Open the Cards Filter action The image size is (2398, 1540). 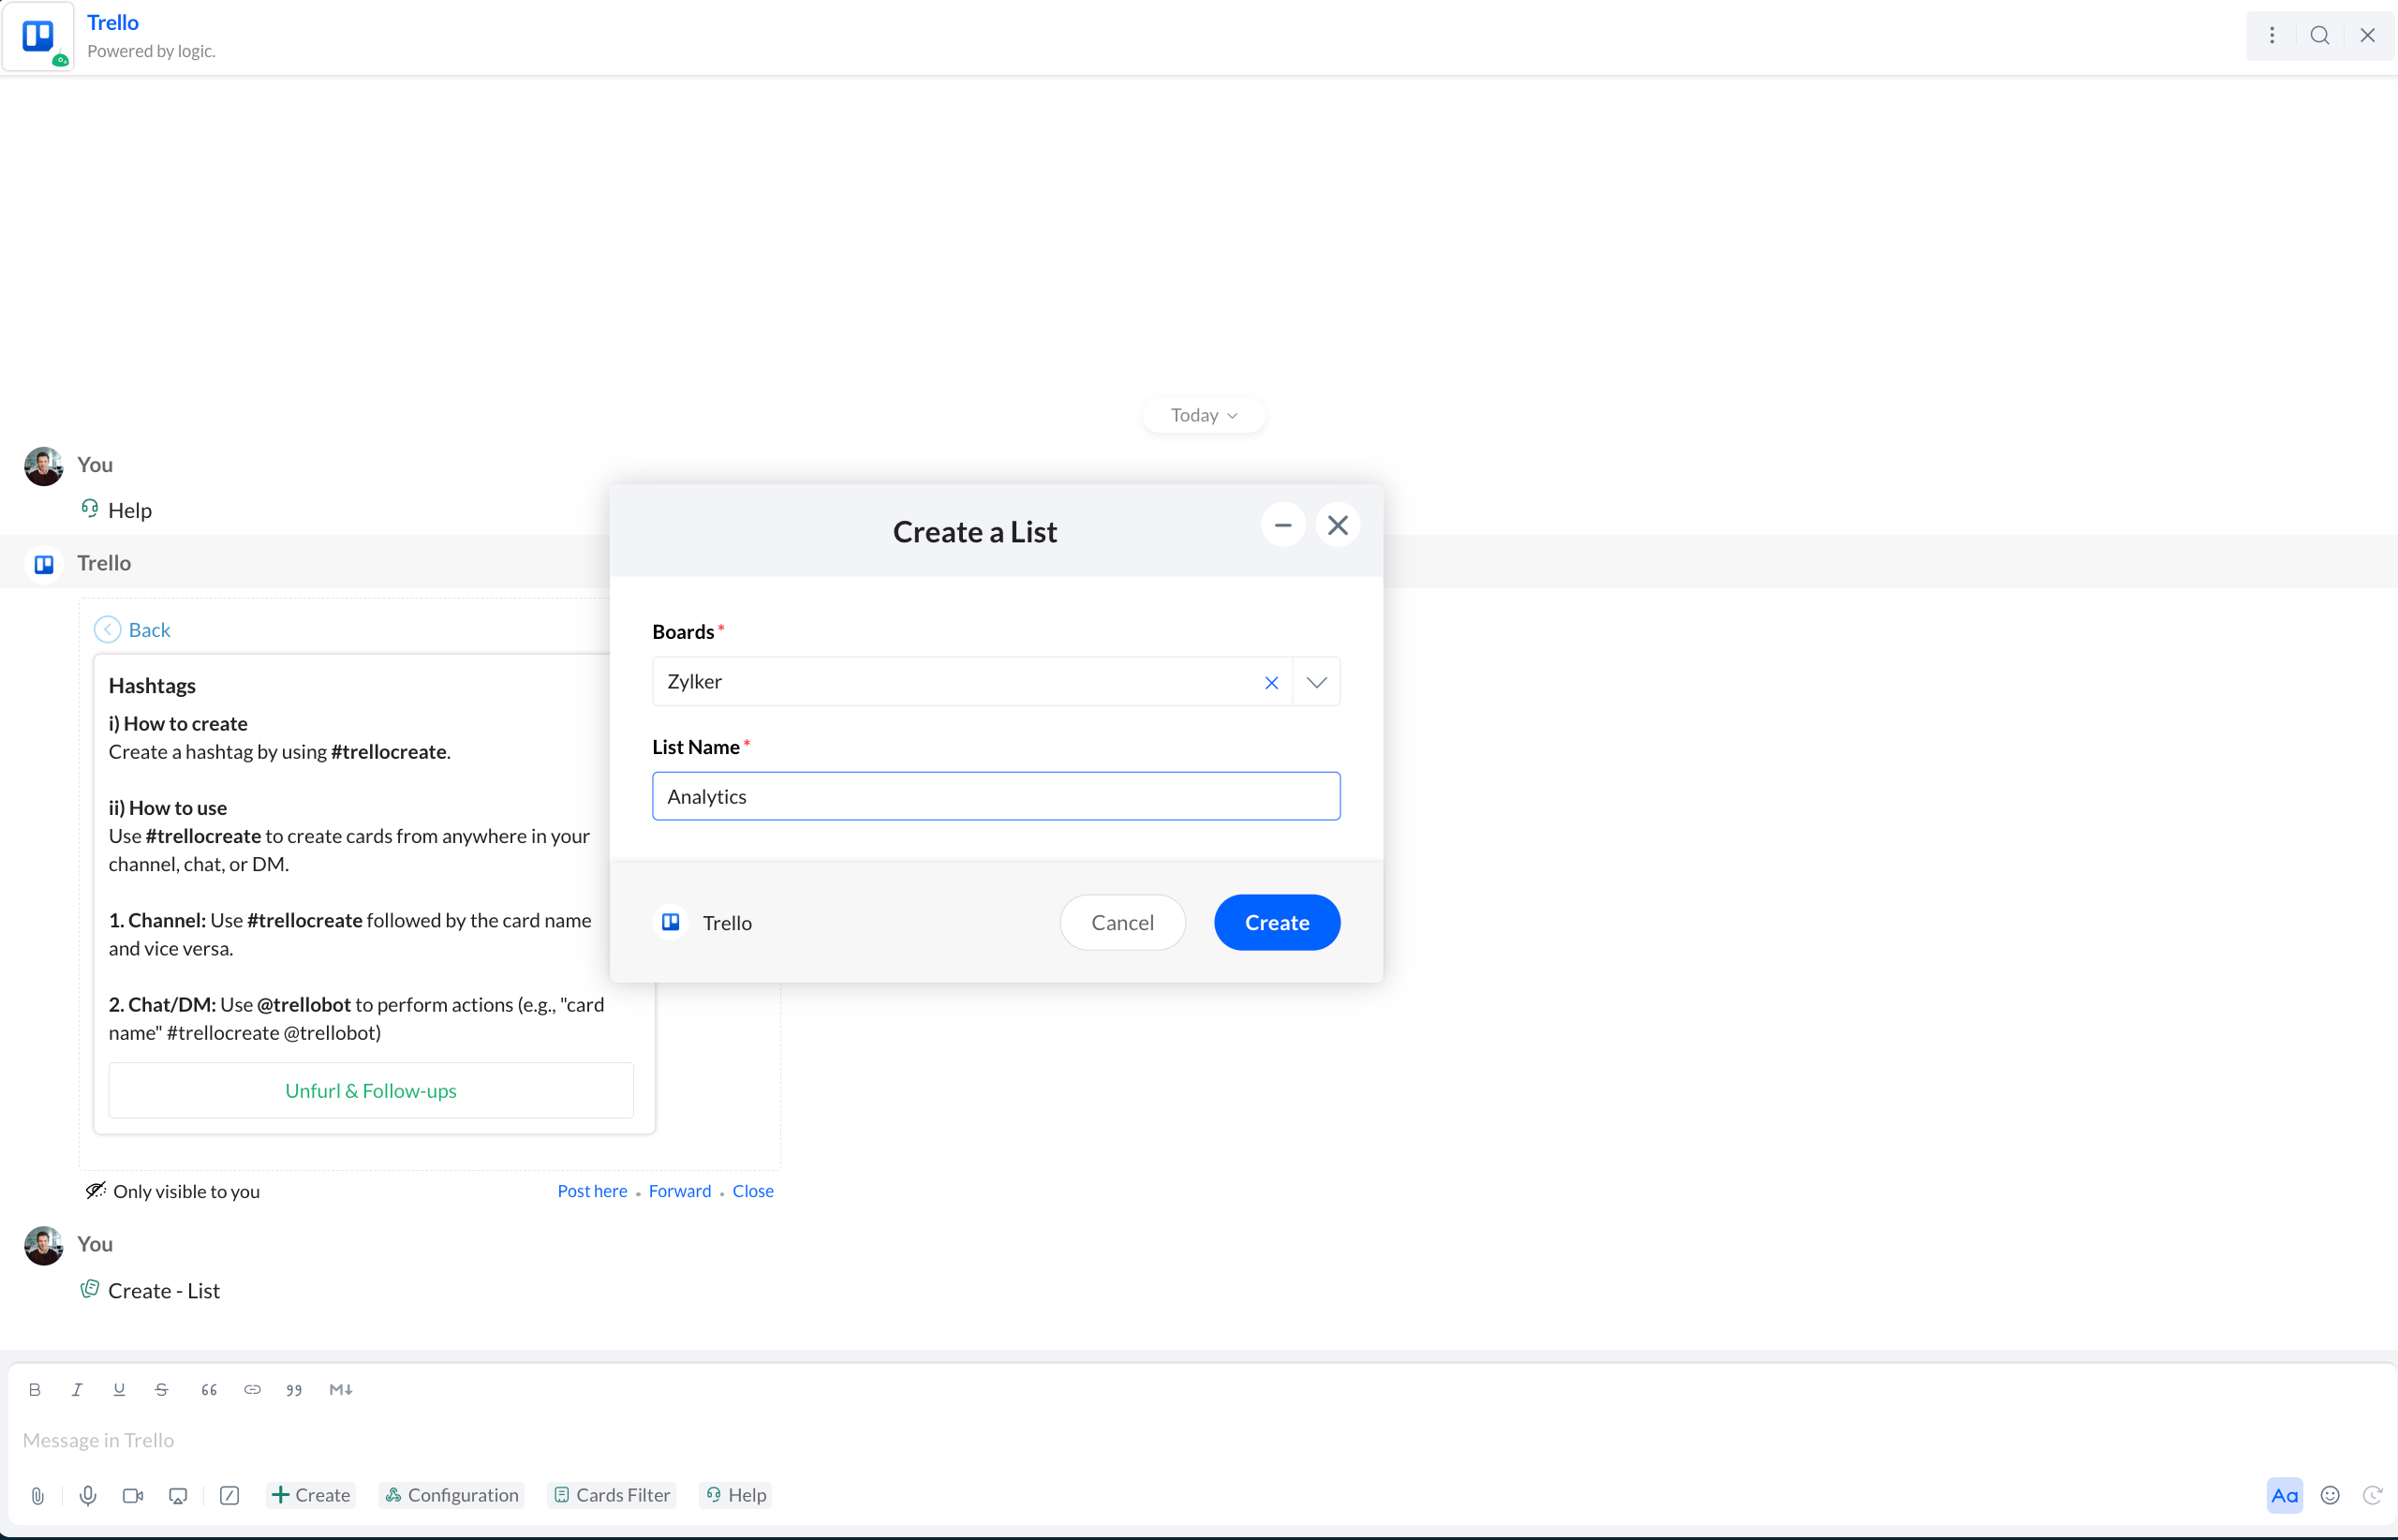[612, 1496]
